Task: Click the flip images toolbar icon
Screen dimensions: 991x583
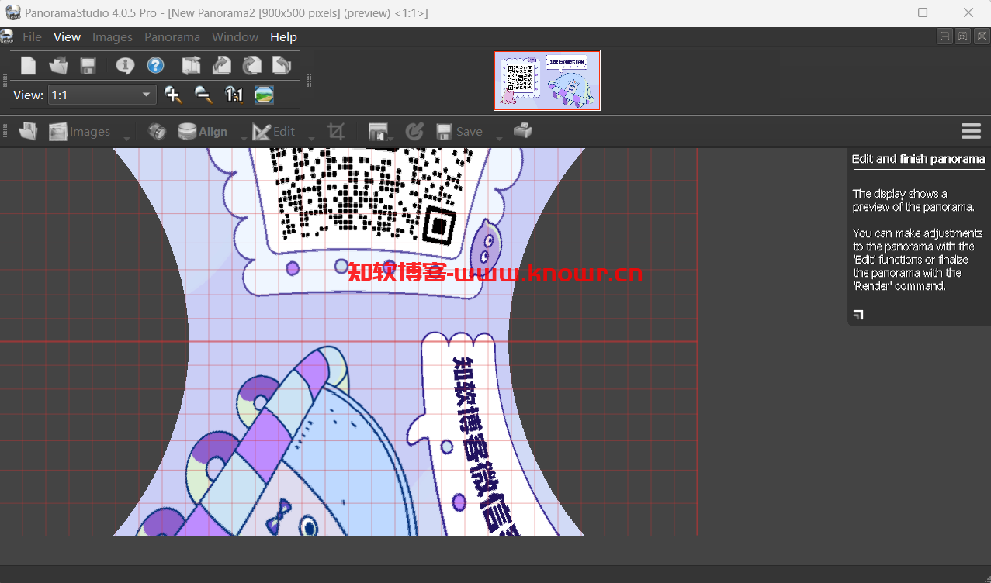Action: click(x=191, y=66)
